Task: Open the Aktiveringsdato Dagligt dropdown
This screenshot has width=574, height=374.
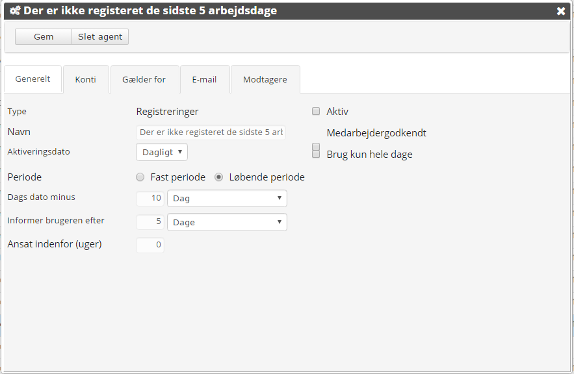Action: click(162, 152)
